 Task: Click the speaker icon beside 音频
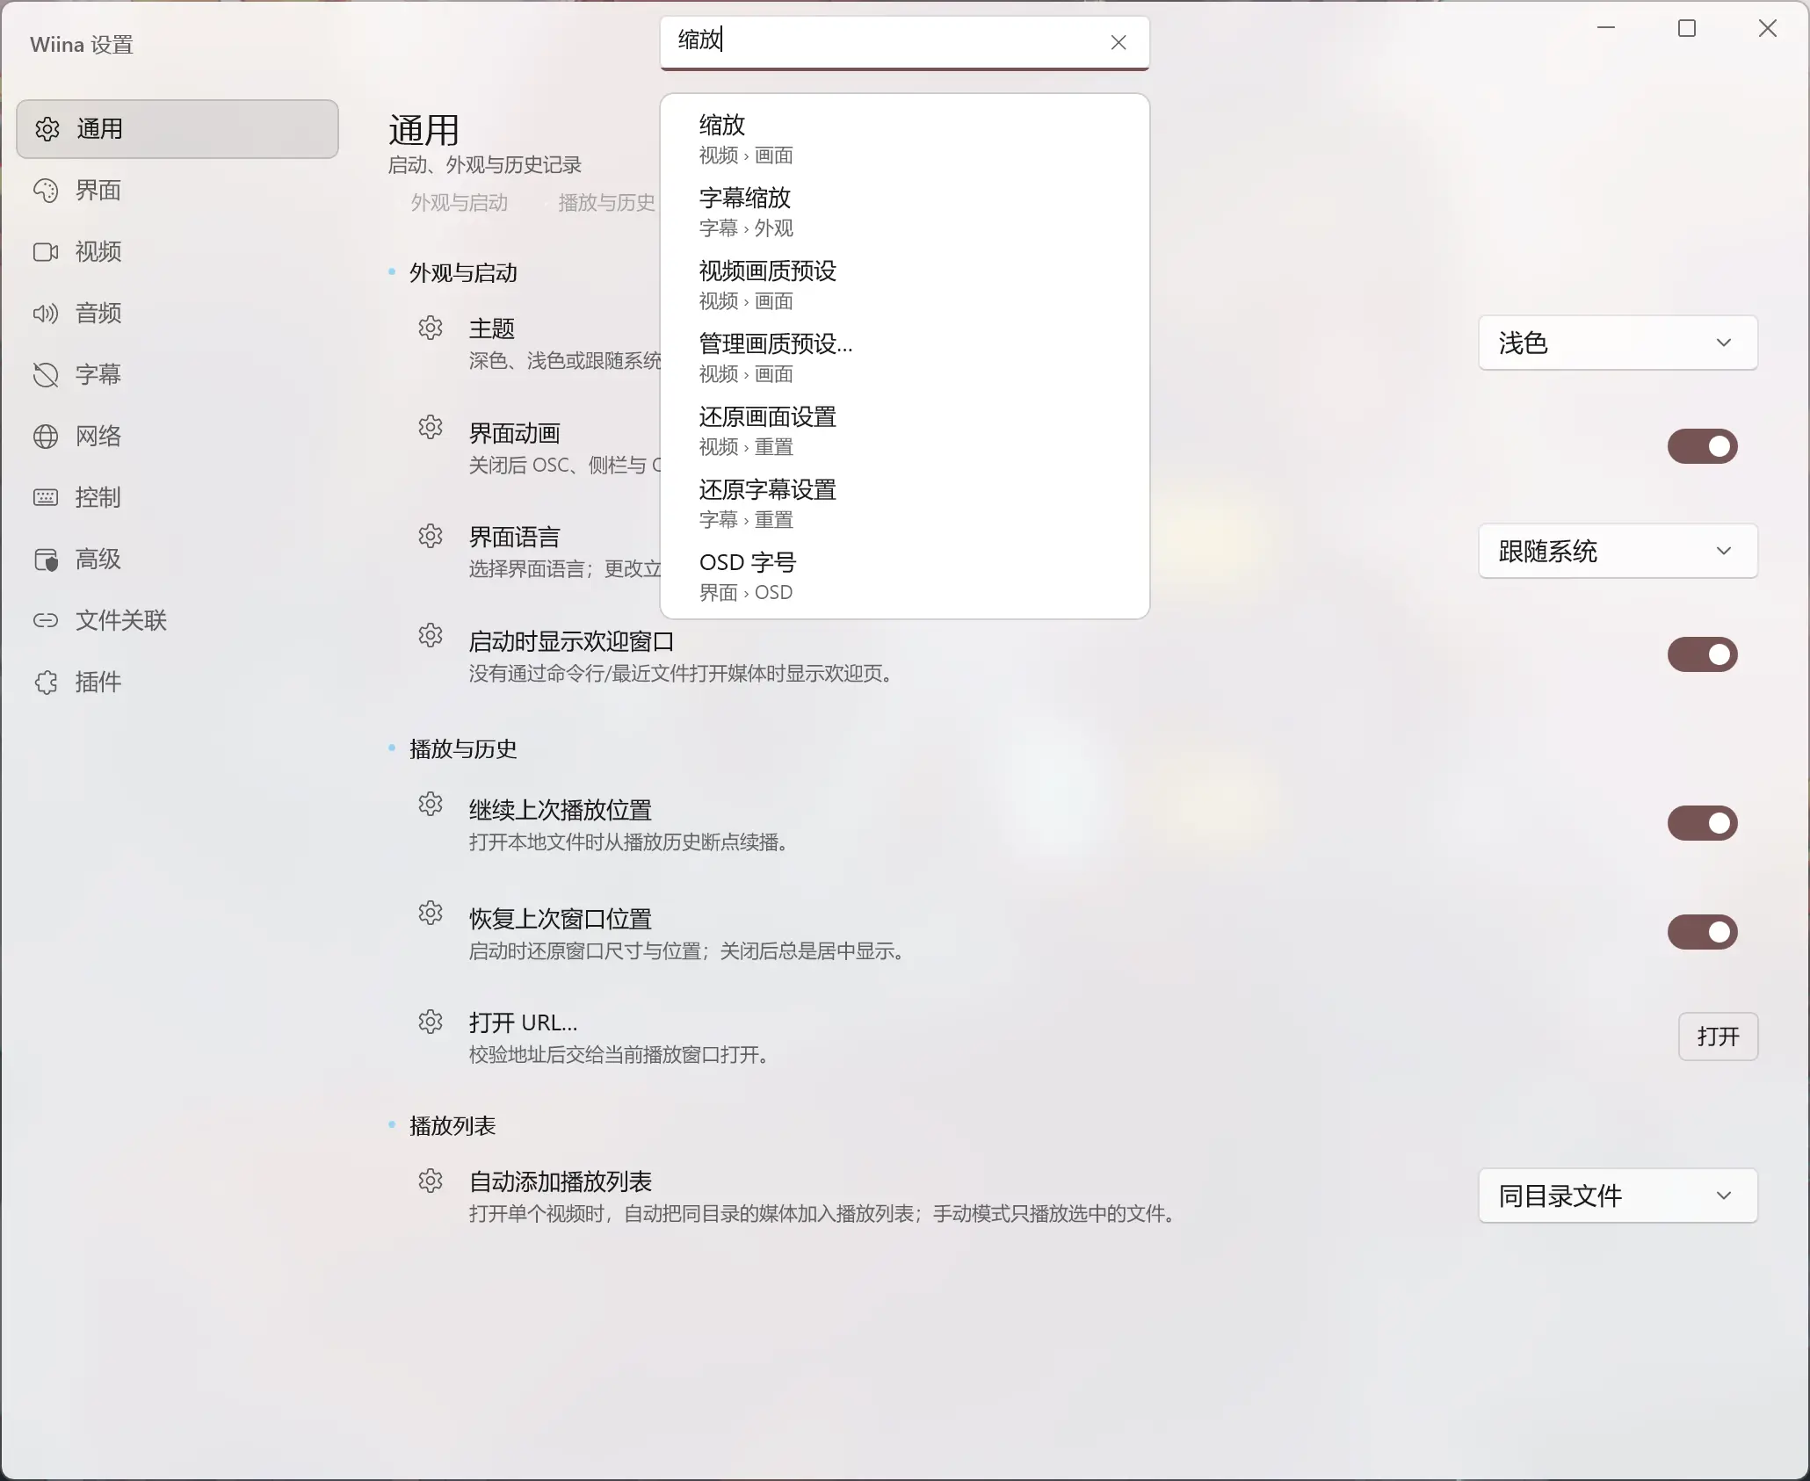(46, 314)
